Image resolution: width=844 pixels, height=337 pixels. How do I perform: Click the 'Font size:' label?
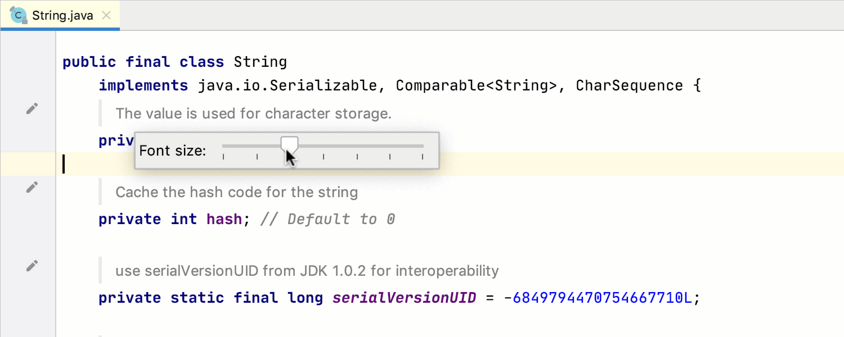173,151
